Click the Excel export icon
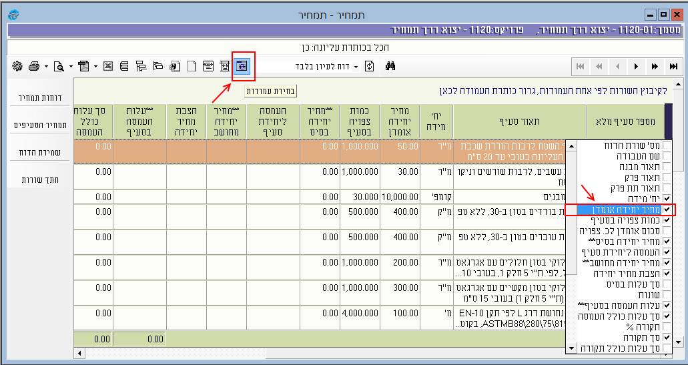The image size is (688, 365). click(107, 66)
